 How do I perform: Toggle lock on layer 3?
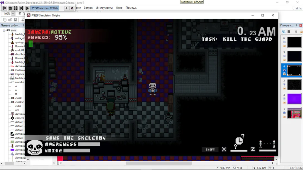[284, 88]
